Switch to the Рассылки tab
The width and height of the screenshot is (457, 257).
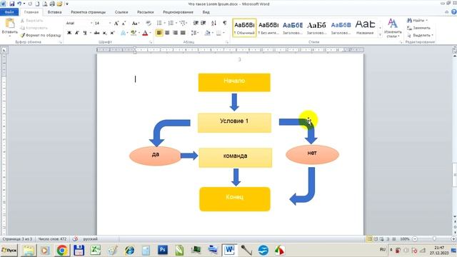pyautogui.click(x=146, y=12)
